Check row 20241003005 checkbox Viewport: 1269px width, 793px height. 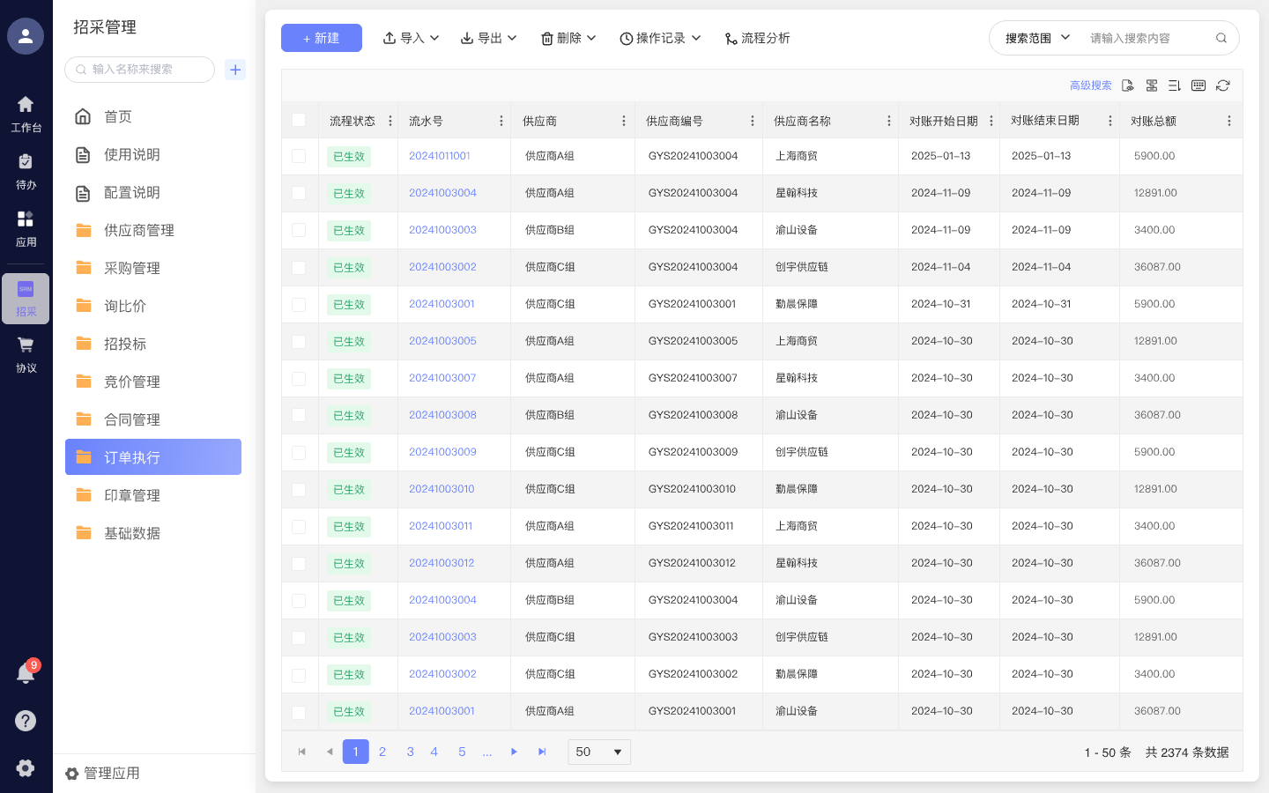click(x=299, y=341)
